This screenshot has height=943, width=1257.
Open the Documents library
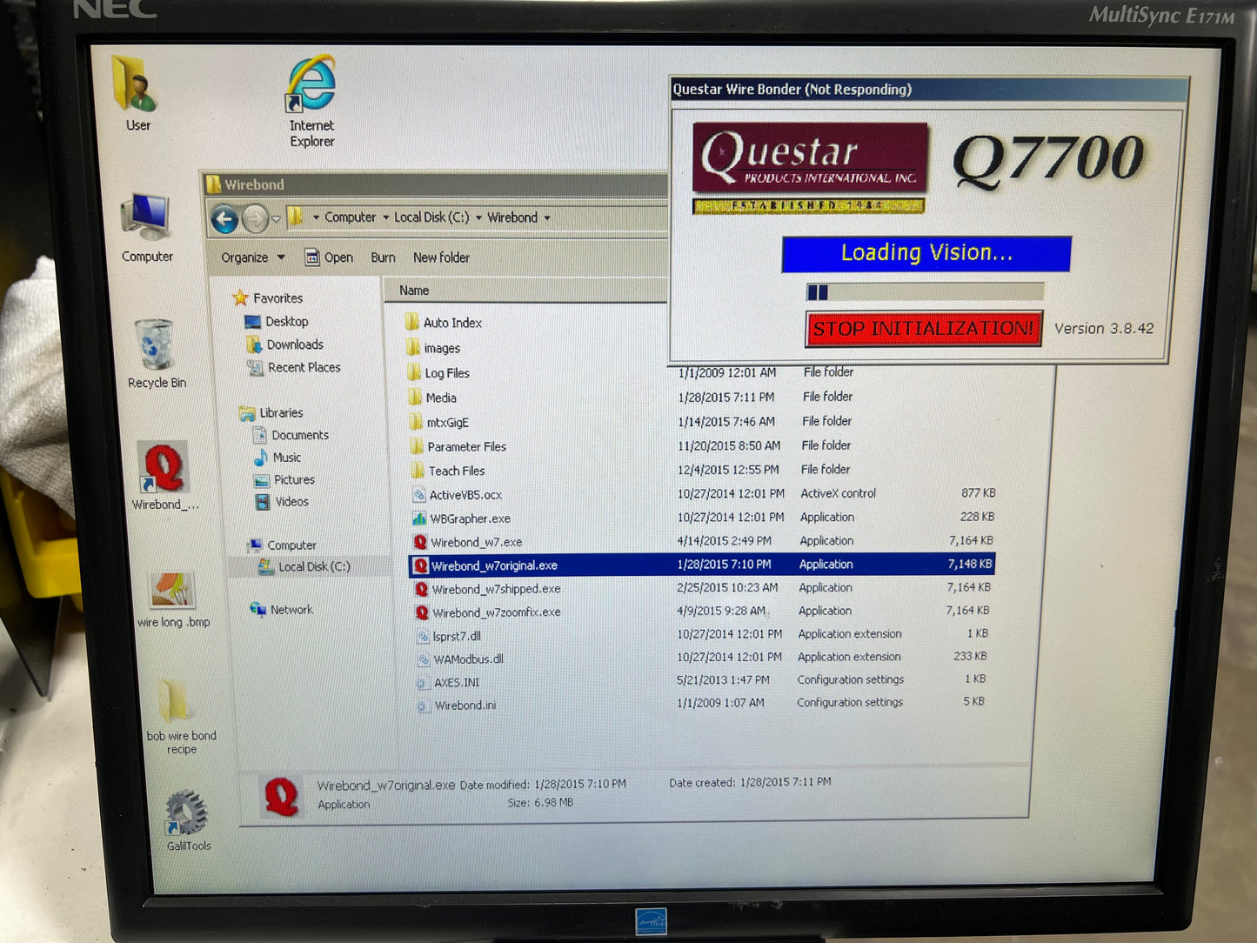click(291, 435)
